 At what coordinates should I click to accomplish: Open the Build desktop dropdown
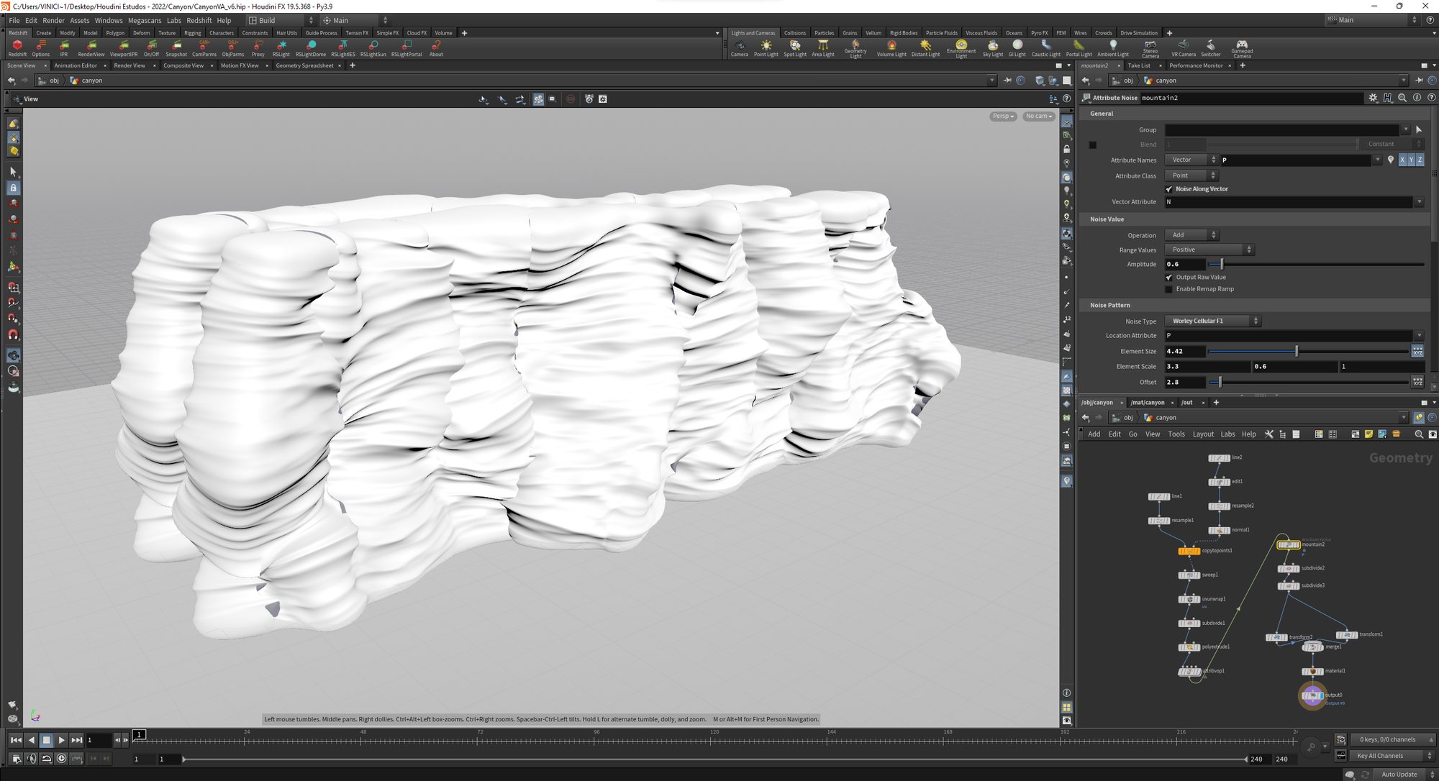[281, 20]
